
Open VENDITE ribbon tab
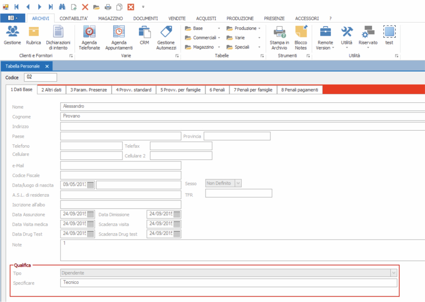point(177,19)
